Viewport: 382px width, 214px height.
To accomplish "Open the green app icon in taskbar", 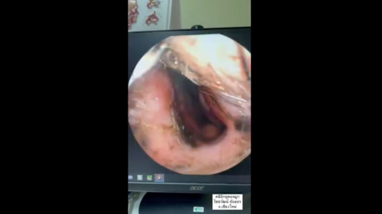I will pos(149,178).
